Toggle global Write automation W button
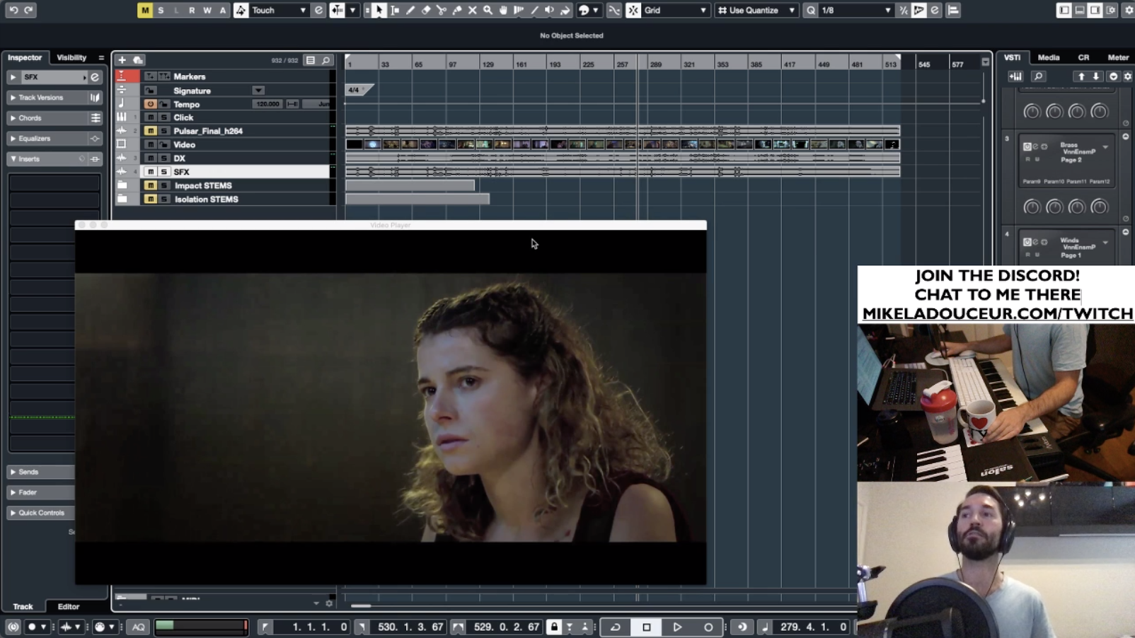Image resolution: width=1135 pixels, height=638 pixels. coord(207,10)
